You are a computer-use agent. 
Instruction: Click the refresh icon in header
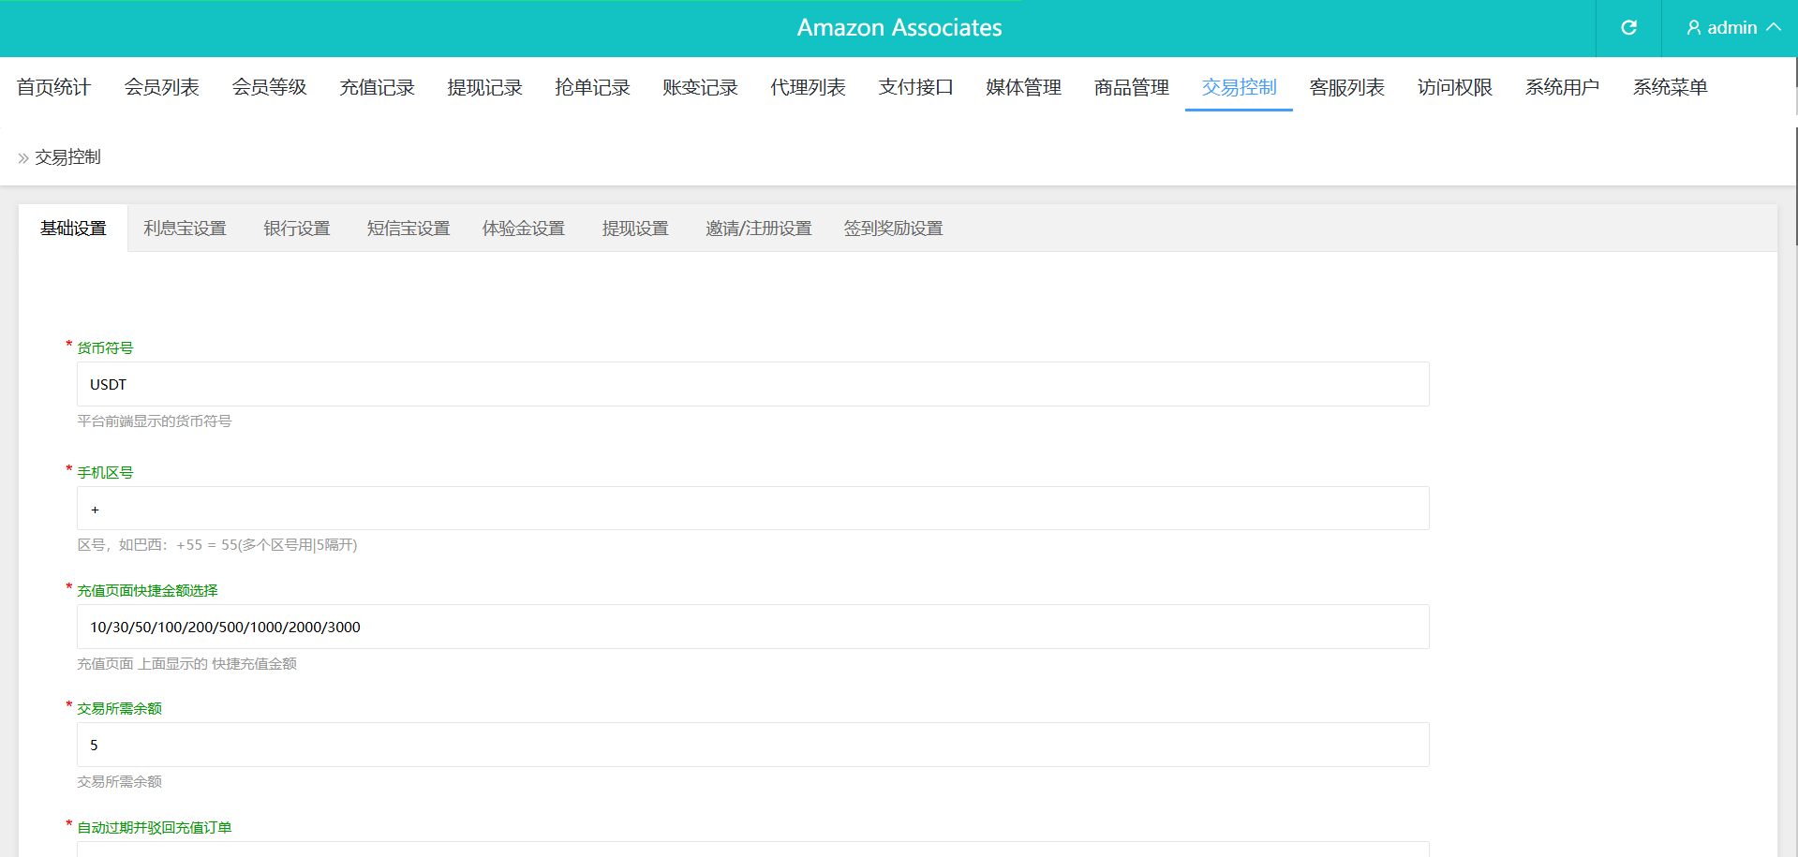point(1628,28)
